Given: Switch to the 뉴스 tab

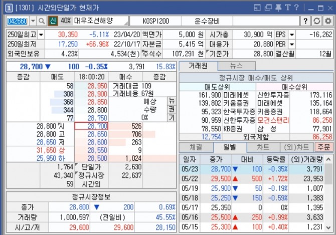Looking at the screenshot, I should (x=236, y=66).
